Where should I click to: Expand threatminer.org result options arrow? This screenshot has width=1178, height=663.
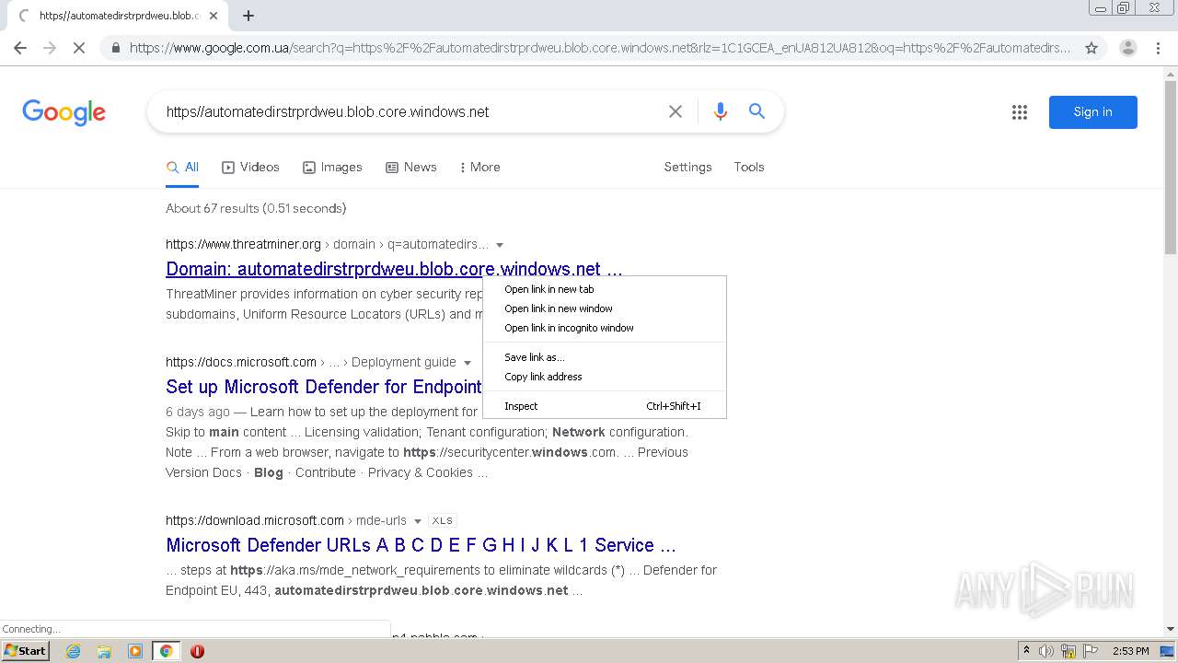click(500, 245)
